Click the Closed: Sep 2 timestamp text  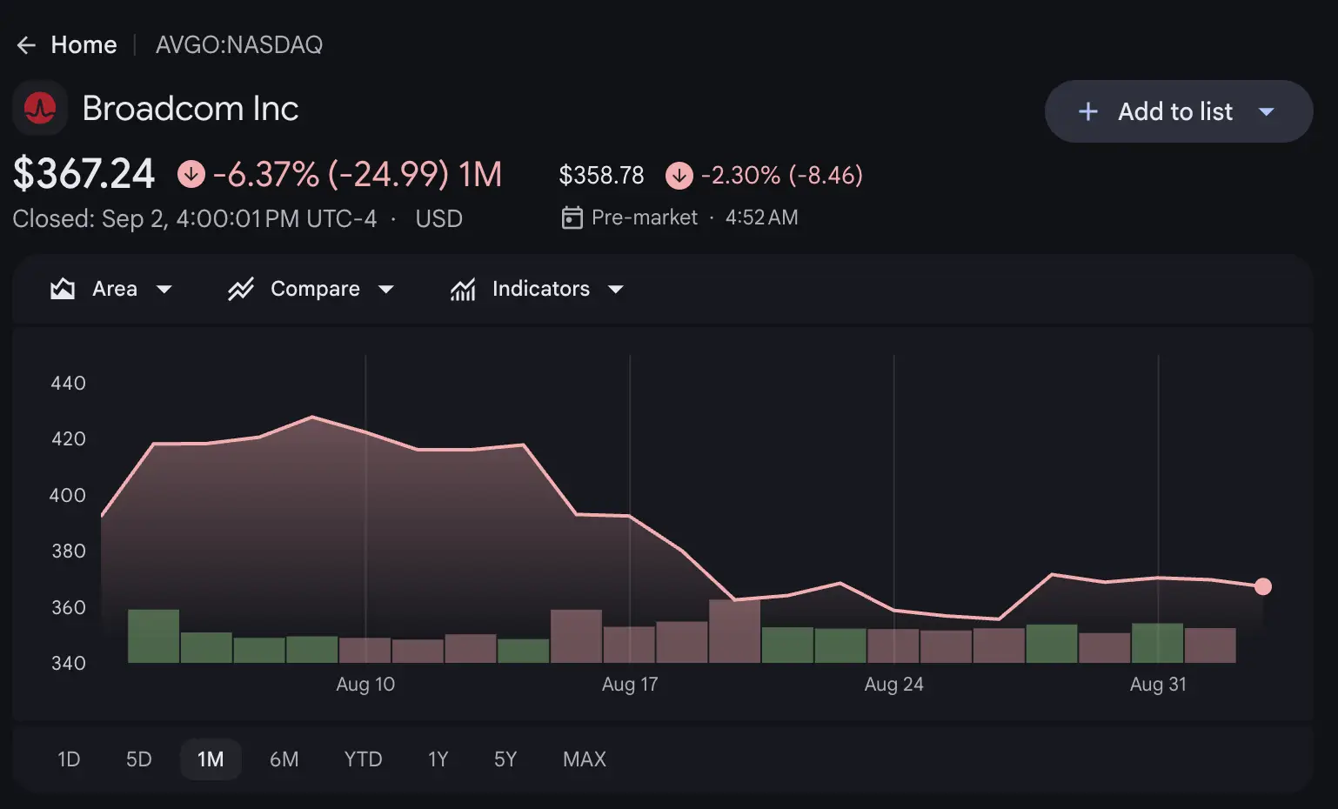(x=195, y=218)
